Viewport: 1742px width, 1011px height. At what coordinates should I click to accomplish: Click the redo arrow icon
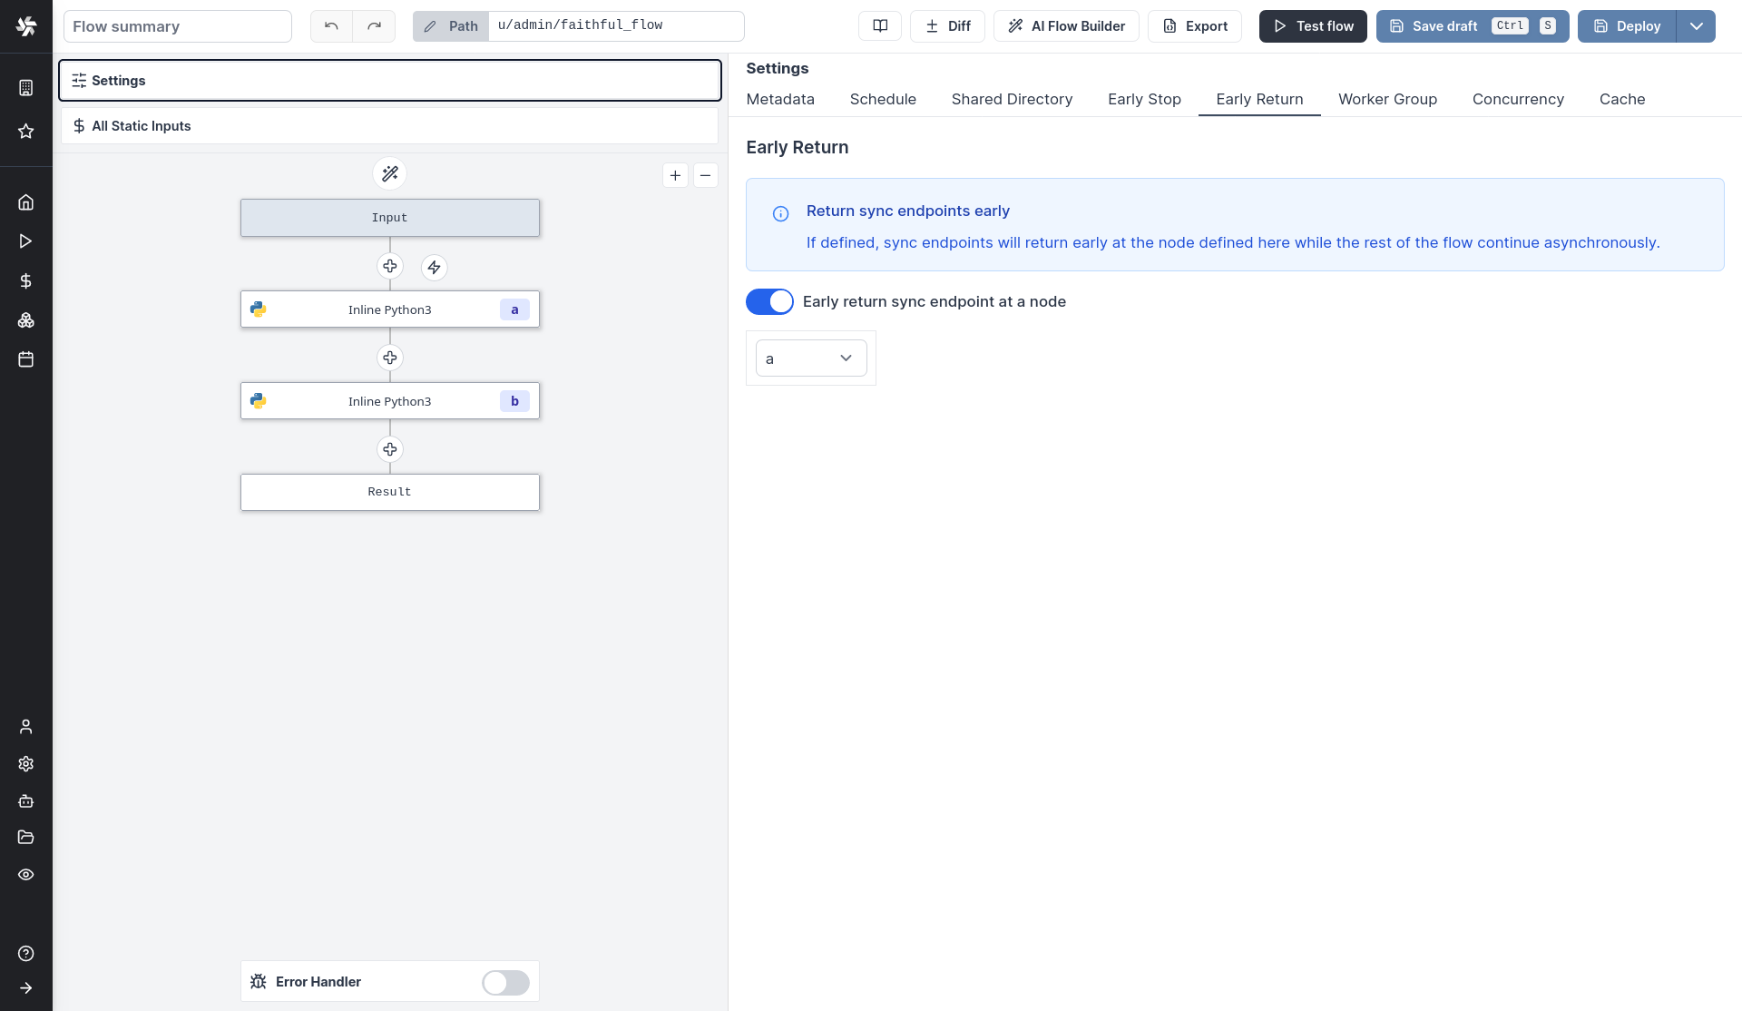(x=374, y=26)
